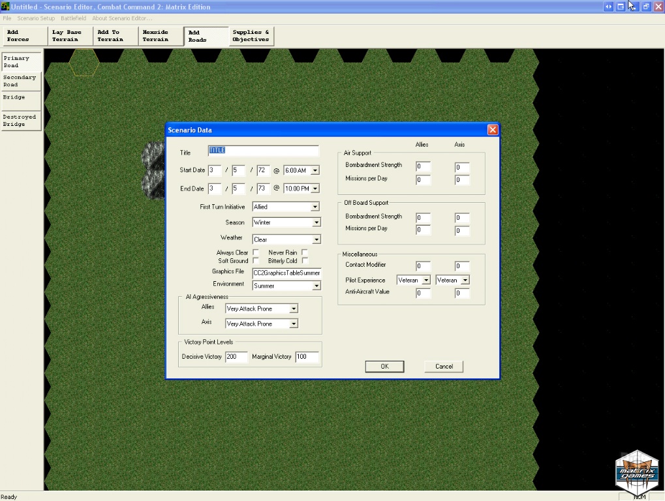Click the Decisive Victory points field
Viewport: 665px width, 501px height.
point(236,357)
